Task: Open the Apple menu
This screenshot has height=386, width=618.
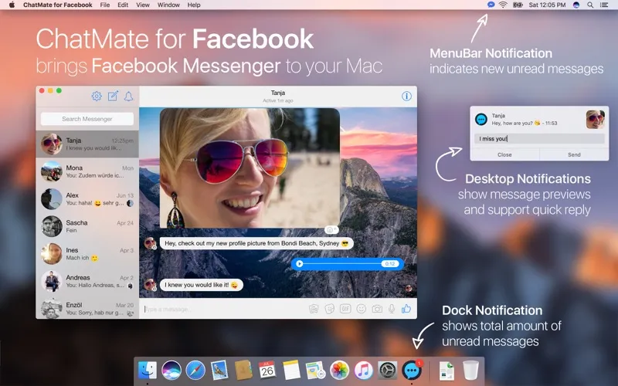Action: point(12,5)
